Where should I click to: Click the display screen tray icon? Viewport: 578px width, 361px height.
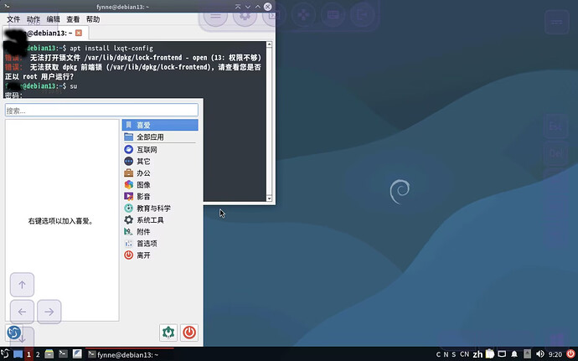(x=502, y=354)
